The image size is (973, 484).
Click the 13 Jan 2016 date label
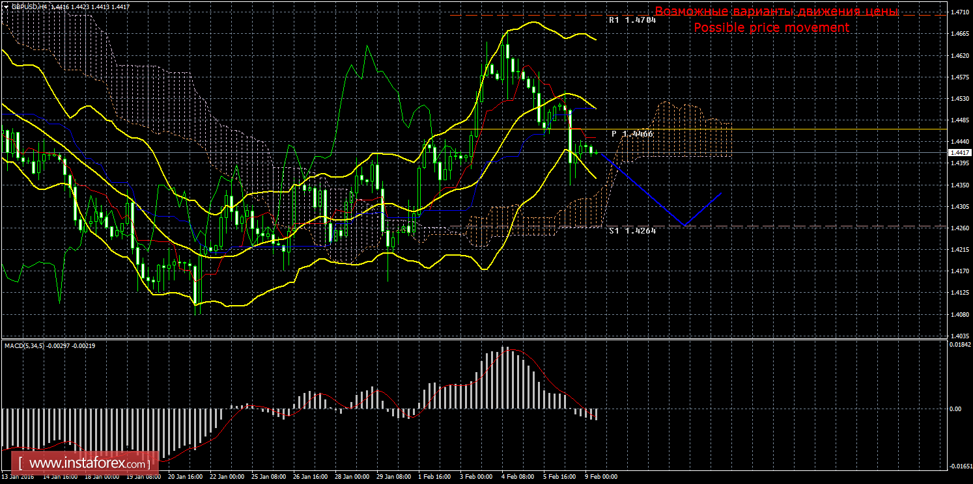pyautogui.click(x=18, y=477)
